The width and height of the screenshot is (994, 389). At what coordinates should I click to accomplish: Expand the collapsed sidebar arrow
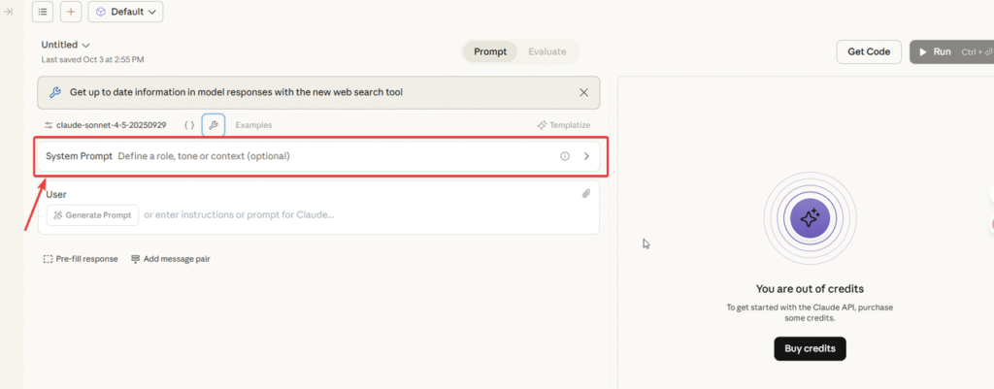coord(9,12)
